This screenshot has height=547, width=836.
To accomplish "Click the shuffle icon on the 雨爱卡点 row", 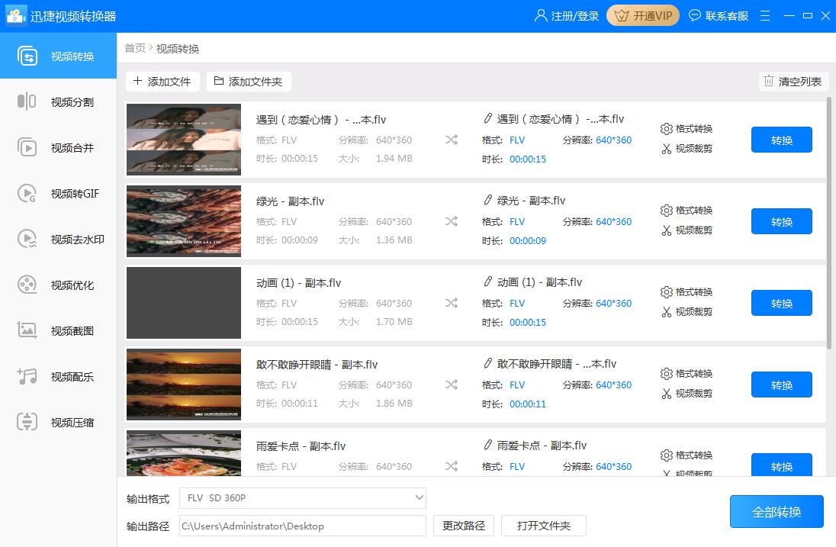I will click(x=452, y=465).
